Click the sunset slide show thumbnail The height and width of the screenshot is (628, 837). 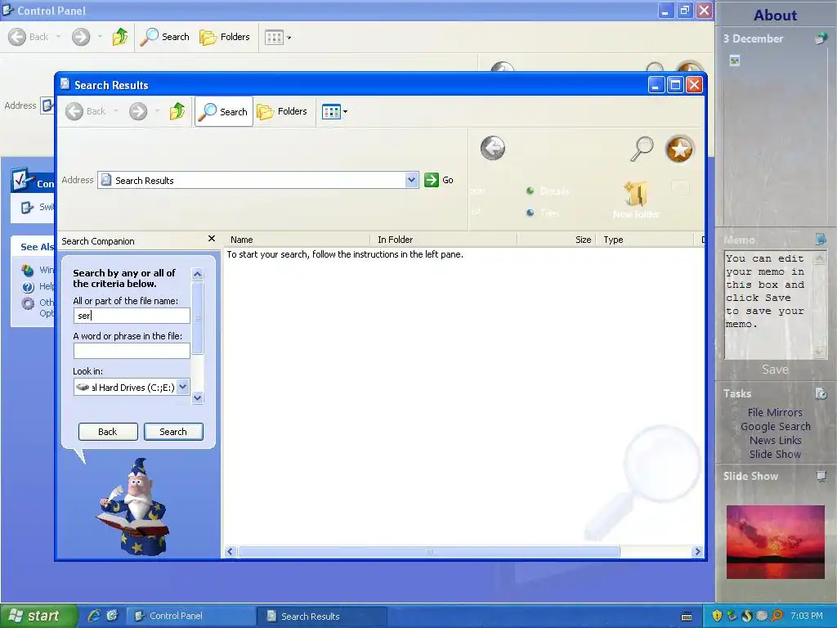[x=775, y=541]
